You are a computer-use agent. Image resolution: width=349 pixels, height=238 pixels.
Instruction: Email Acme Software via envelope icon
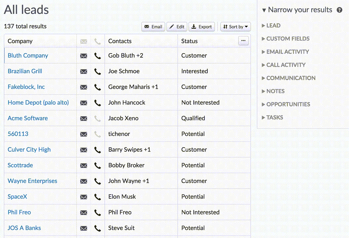(83, 118)
